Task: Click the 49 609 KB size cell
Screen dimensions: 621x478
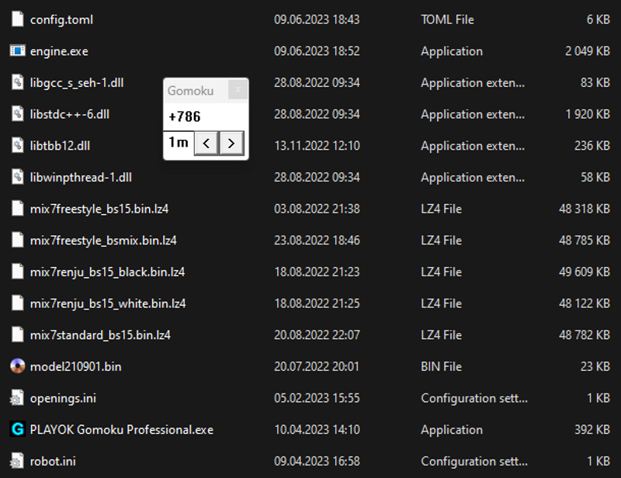Action: (585, 272)
